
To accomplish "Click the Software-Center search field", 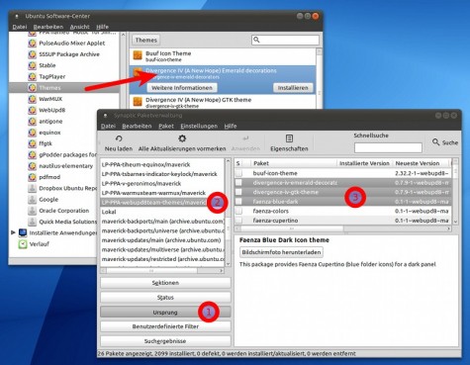I will pyautogui.click(x=285, y=40).
